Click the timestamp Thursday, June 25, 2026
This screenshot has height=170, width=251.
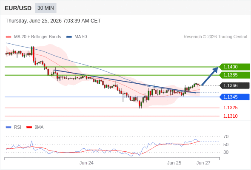(x=53, y=21)
